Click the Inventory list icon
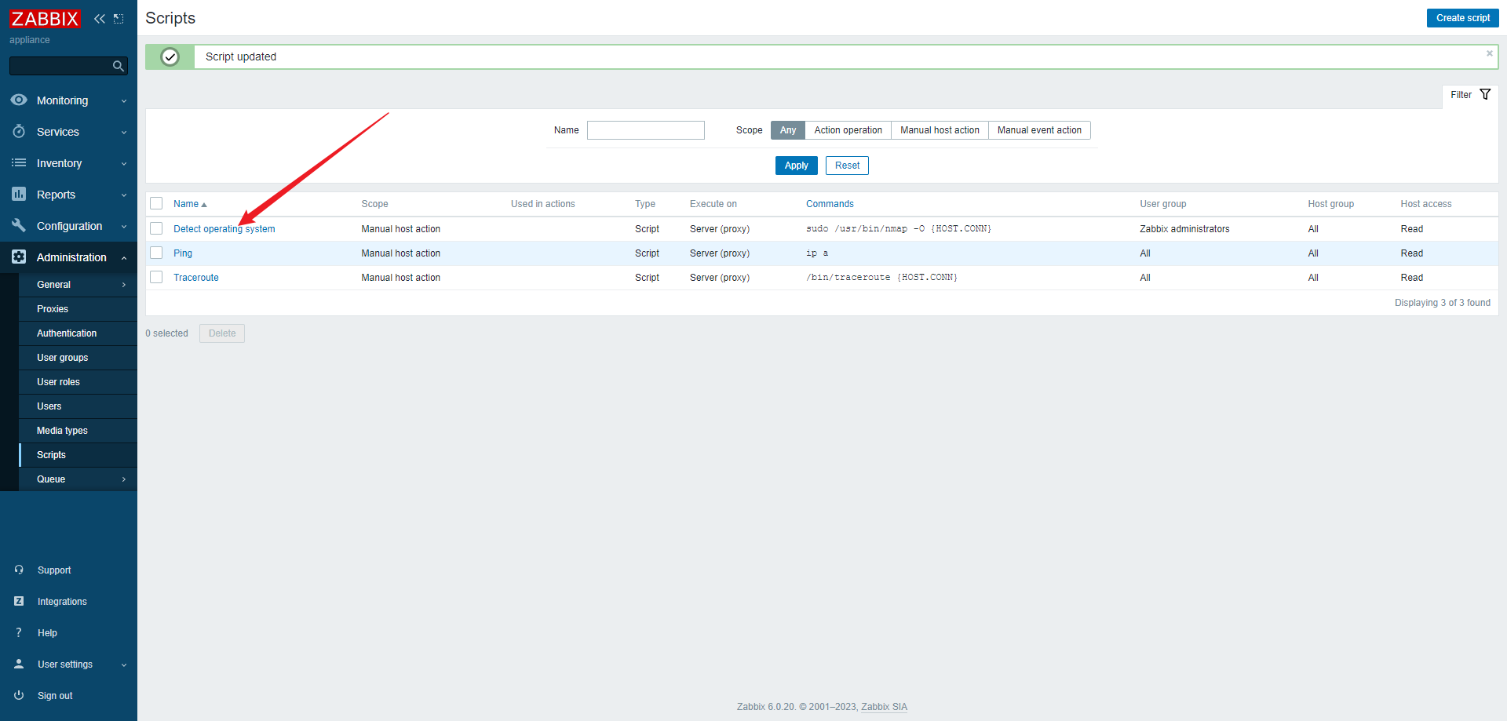This screenshot has height=721, width=1507. [x=19, y=162]
